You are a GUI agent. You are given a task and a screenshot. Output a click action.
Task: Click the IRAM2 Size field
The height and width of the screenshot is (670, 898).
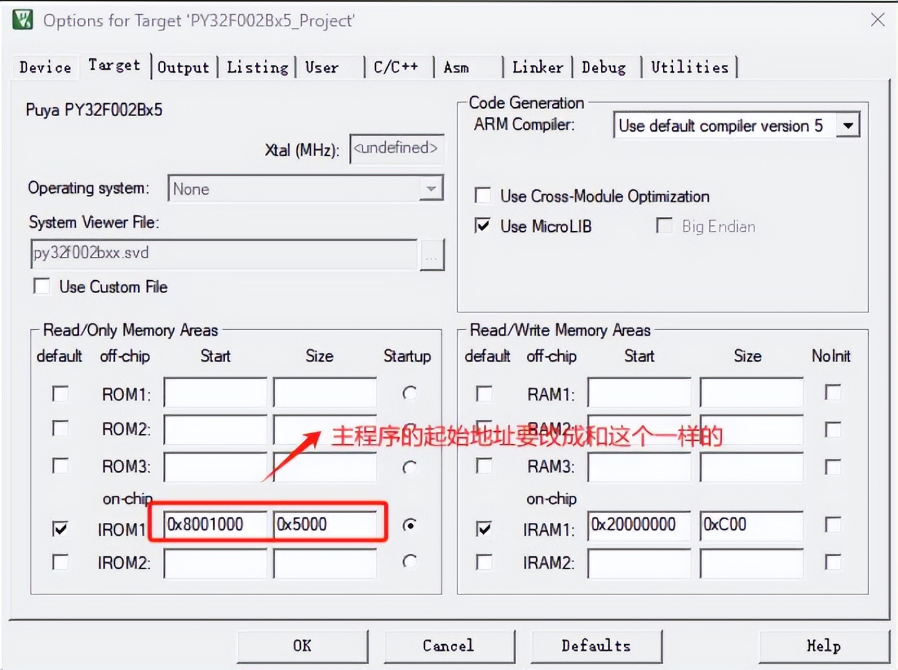(751, 563)
